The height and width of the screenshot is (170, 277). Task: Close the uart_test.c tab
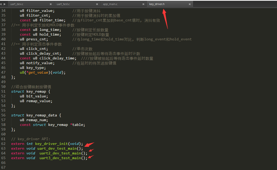(x=97, y=4)
